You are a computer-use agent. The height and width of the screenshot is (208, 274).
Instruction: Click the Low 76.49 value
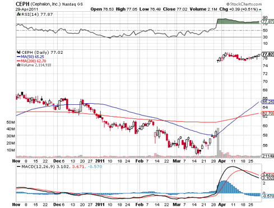[x=150, y=9]
